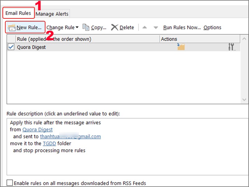Switch to the Manage Alerts tab

pos(52,14)
